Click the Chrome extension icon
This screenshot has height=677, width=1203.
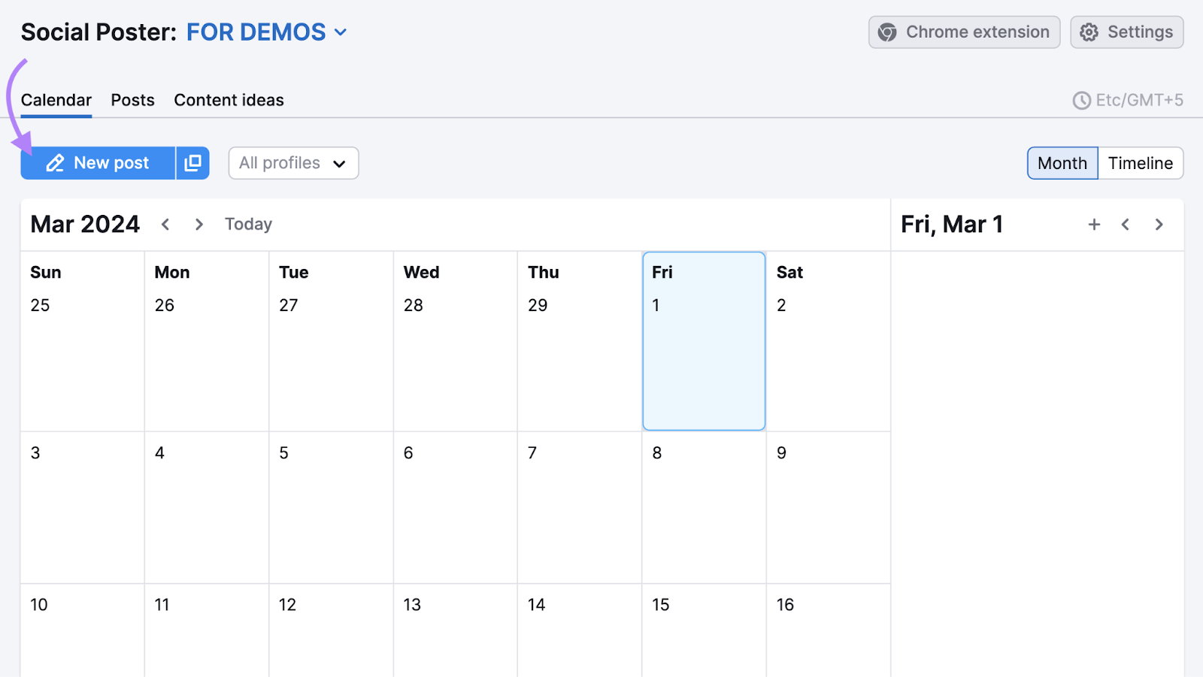click(x=888, y=32)
